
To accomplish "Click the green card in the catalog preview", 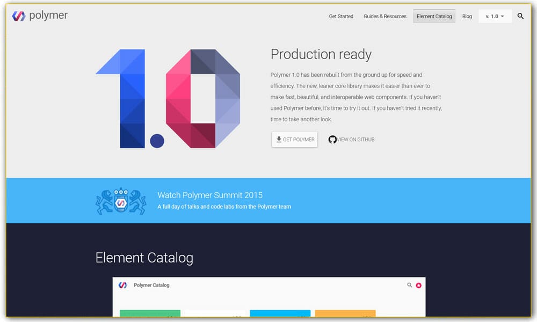I will pyautogui.click(x=150, y=313).
